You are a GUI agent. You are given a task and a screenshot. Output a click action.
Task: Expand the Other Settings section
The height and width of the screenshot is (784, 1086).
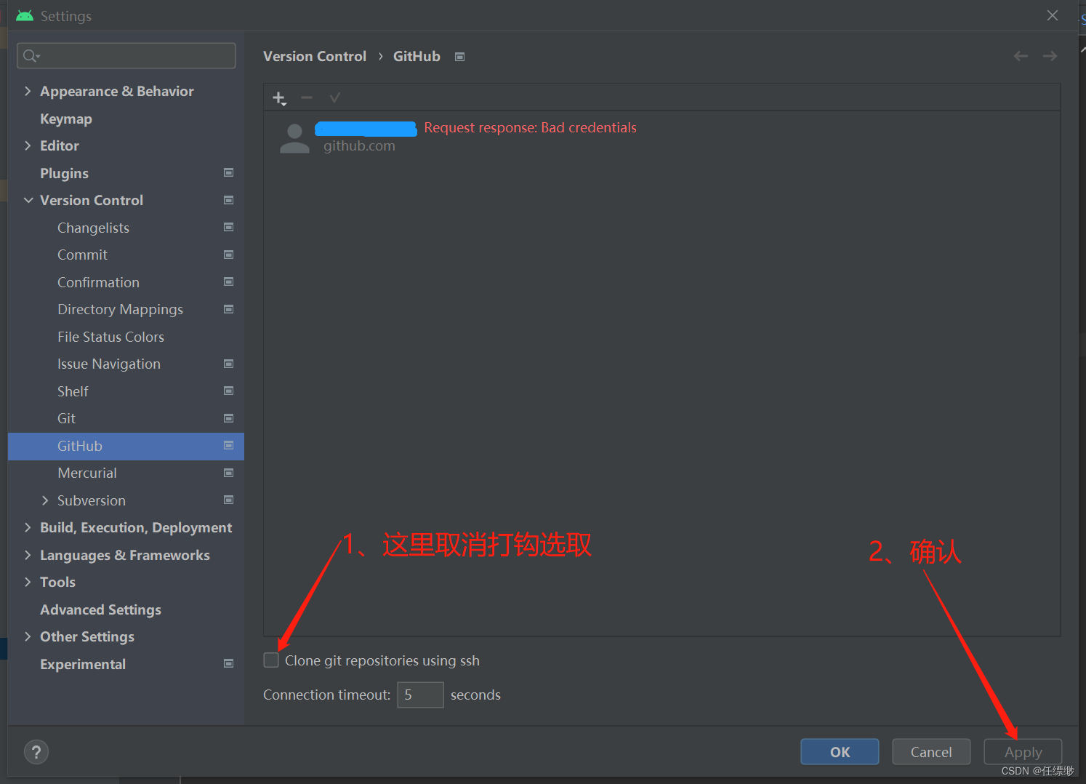pyautogui.click(x=28, y=636)
